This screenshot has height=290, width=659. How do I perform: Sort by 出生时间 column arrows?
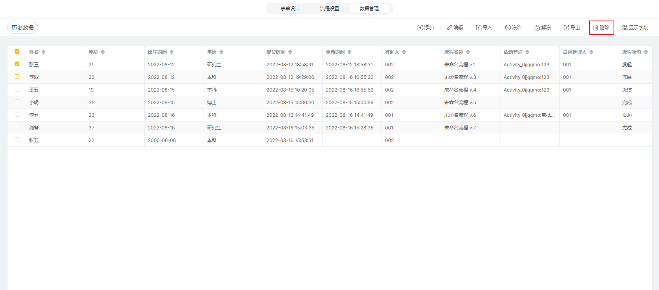[x=172, y=52]
